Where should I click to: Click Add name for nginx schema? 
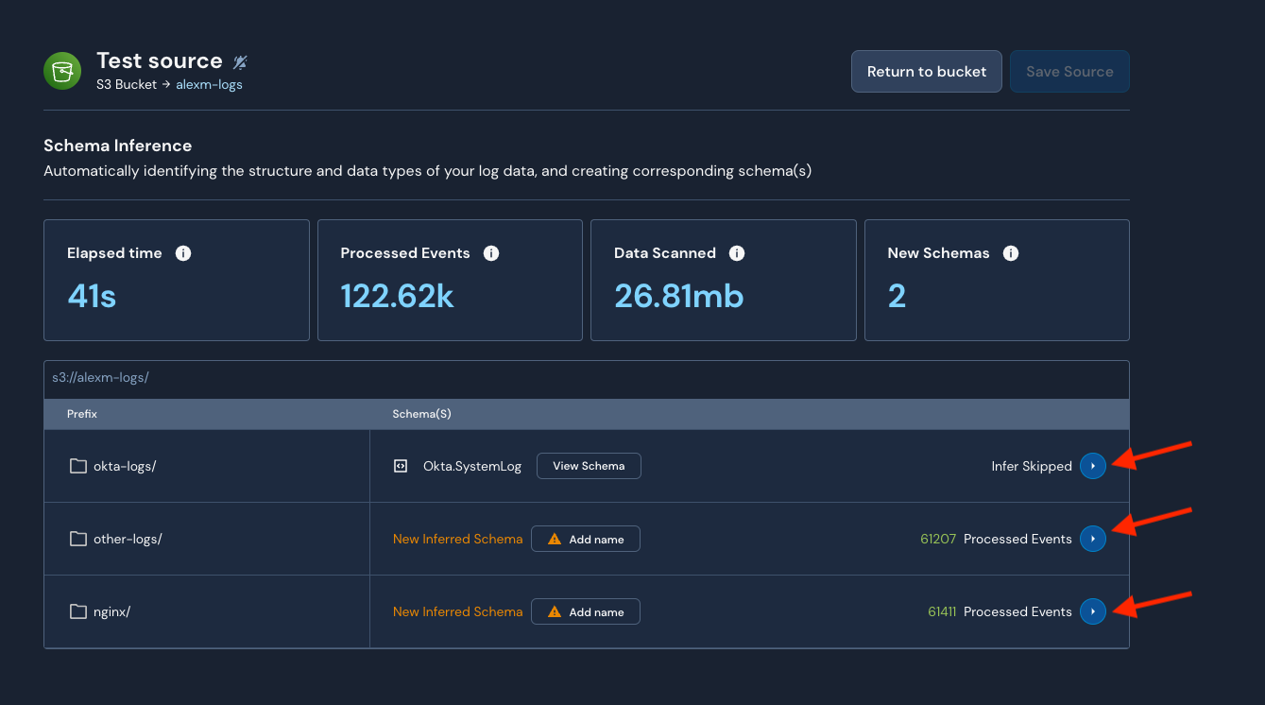(586, 611)
